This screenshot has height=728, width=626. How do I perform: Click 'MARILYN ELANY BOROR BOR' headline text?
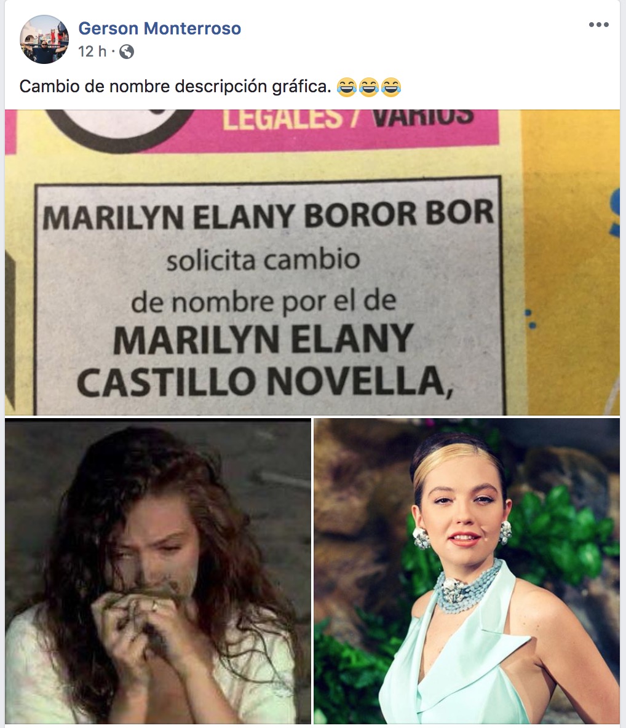(269, 215)
